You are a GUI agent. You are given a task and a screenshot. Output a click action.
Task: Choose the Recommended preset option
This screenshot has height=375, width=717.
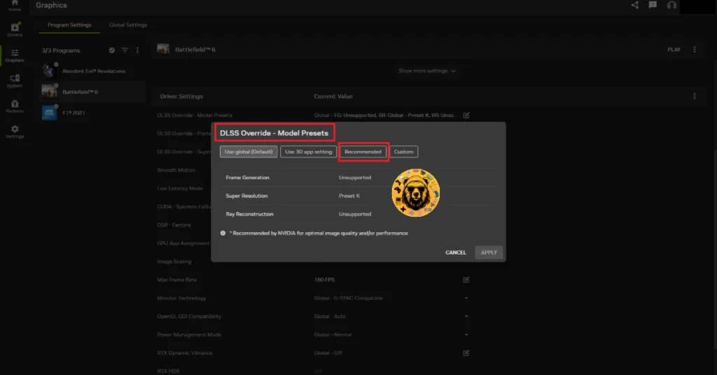pos(363,152)
